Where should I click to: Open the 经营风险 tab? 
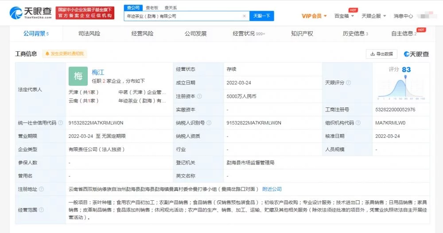(142, 34)
